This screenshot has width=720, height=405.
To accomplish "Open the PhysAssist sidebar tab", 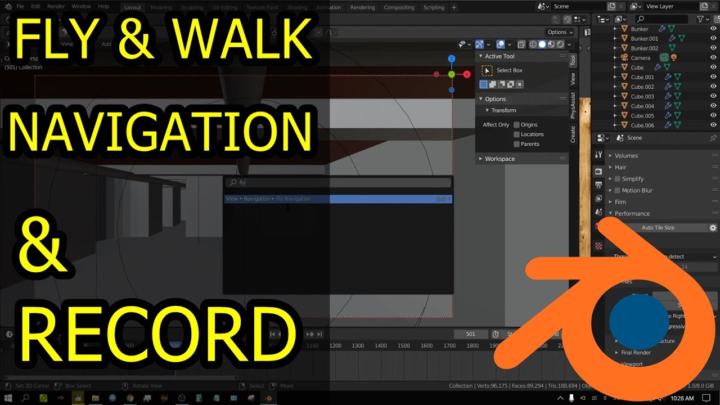I will pyautogui.click(x=573, y=106).
